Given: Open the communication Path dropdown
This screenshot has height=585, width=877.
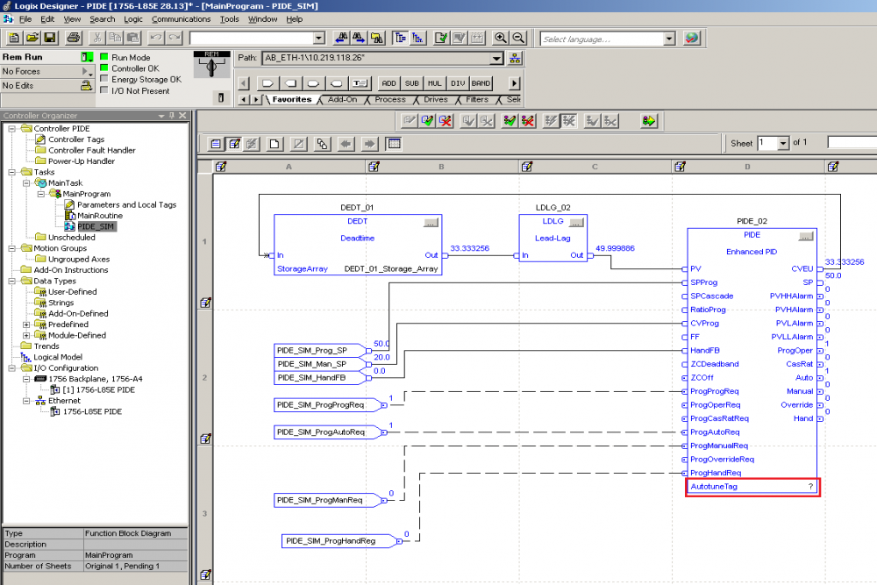Looking at the screenshot, I should pos(496,58).
